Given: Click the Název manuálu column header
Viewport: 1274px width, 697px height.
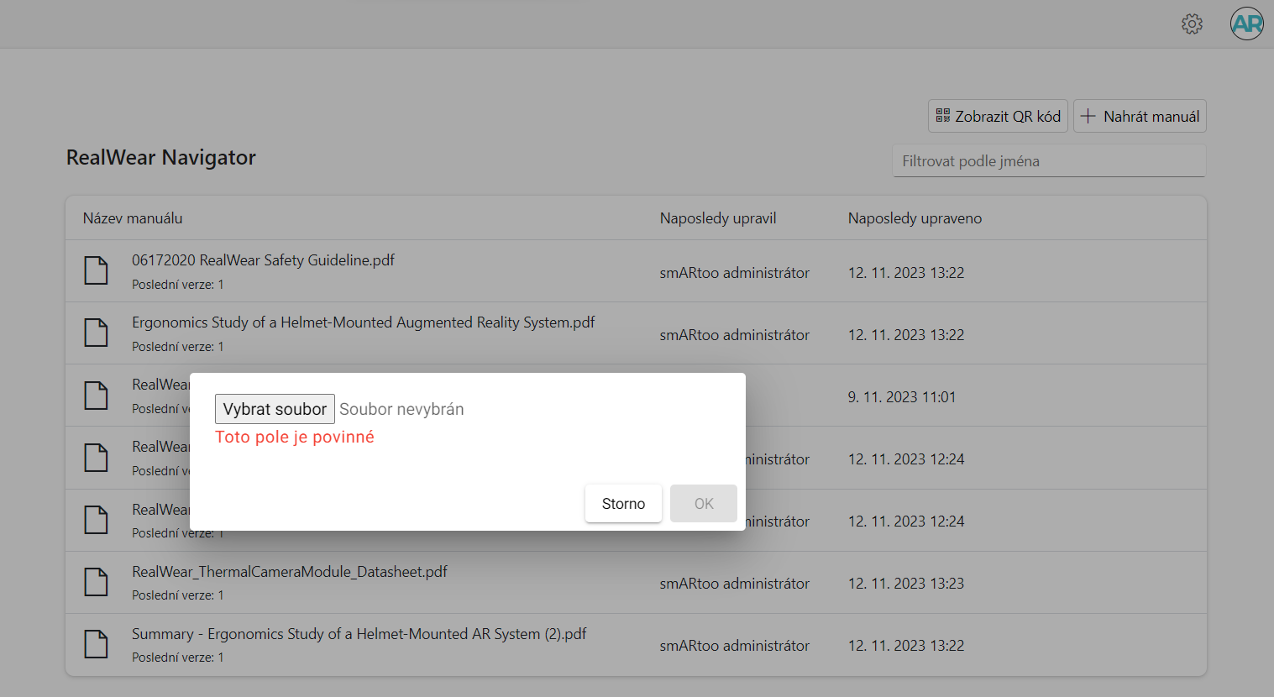Looking at the screenshot, I should click(x=133, y=218).
